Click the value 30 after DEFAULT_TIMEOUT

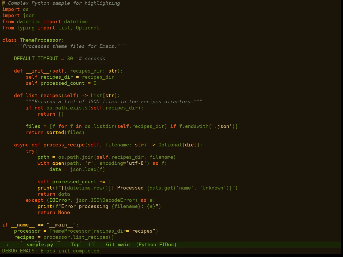click(x=70, y=59)
